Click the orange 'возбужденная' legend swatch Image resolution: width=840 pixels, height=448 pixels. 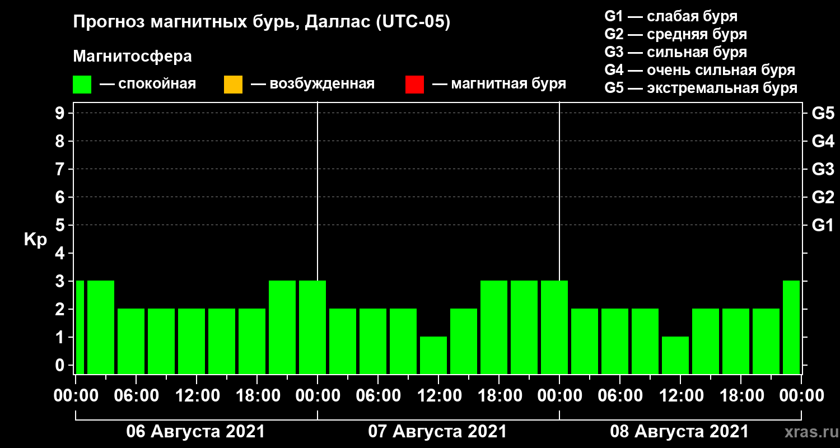[x=233, y=85]
